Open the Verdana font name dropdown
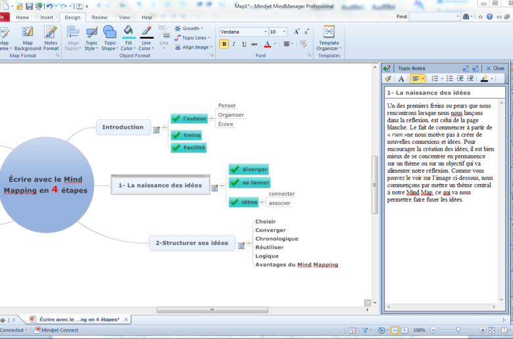 click(265, 32)
